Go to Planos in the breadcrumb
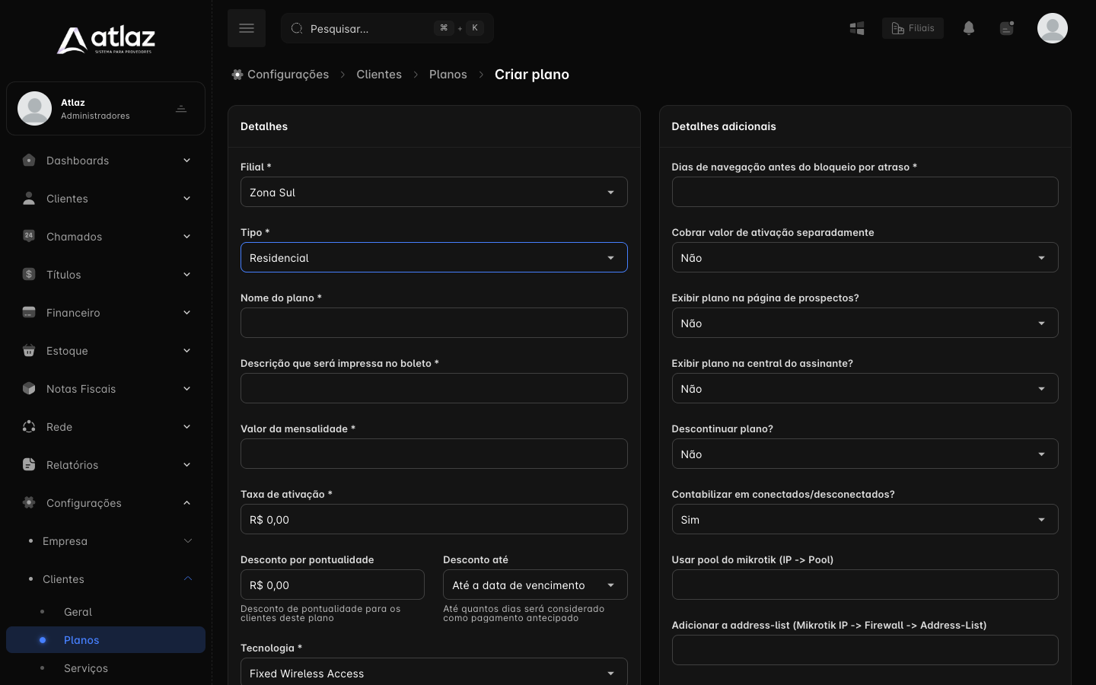Screen dimensions: 1096x685 448,75
